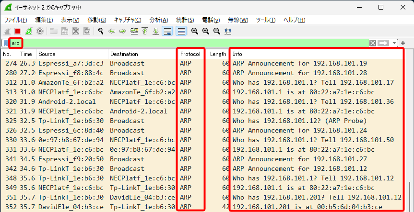
Task: Select packet 312 from AmazonTe_6f:b2:a2
Action: 202,83
